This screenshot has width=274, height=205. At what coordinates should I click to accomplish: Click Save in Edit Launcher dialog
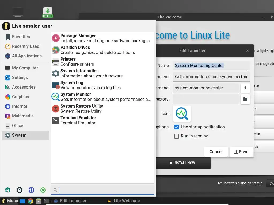(242, 152)
